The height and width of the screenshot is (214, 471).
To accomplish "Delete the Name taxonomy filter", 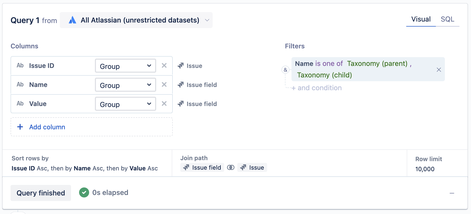I will [x=439, y=70].
